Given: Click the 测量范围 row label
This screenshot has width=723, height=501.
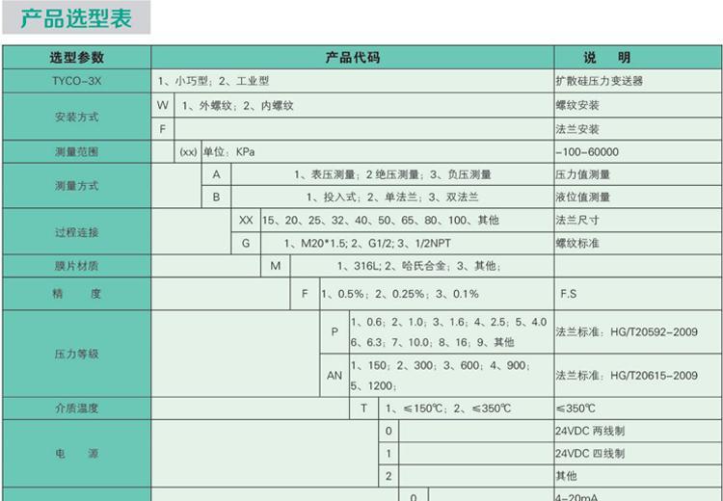Looking at the screenshot, I should pos(76,151).
